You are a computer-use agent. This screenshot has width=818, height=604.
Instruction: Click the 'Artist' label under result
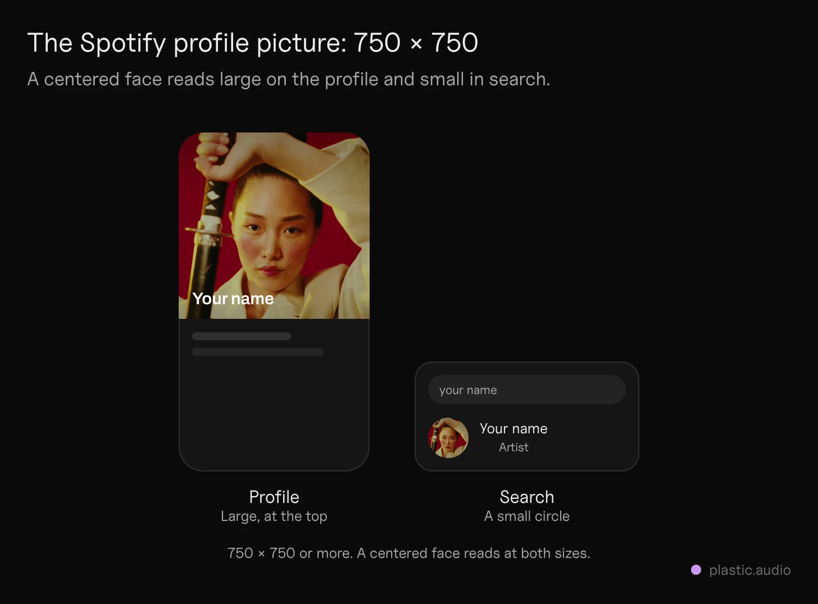pos(513,447)
